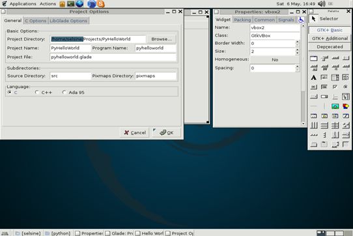
Task: Select the Label widget (letter A) in the palette
Action: (314, 78)
